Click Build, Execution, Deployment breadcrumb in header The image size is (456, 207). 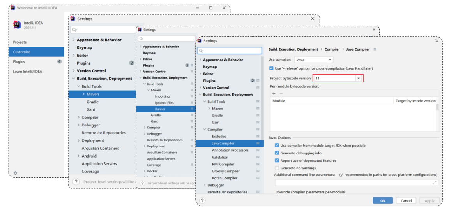click(293, 49)
